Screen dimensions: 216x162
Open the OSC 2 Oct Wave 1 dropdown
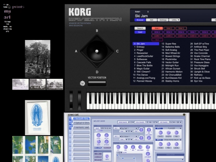click(128, 136)
